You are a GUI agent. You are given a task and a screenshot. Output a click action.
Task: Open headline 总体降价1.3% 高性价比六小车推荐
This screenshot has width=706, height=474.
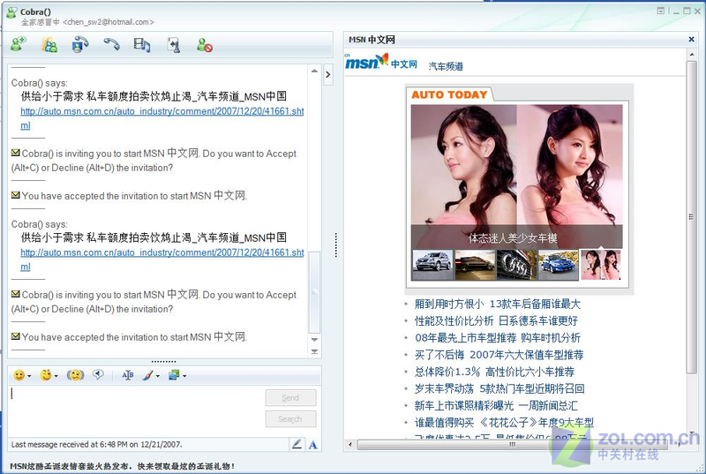click(x=494, y=372)
